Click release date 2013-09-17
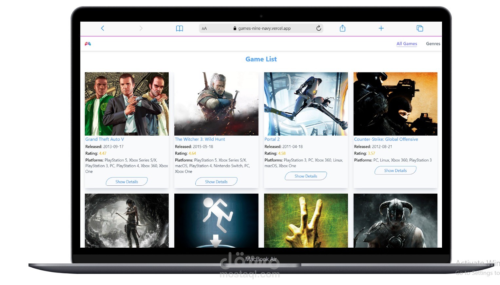500x285 pixels. click(x=113, y=147)
